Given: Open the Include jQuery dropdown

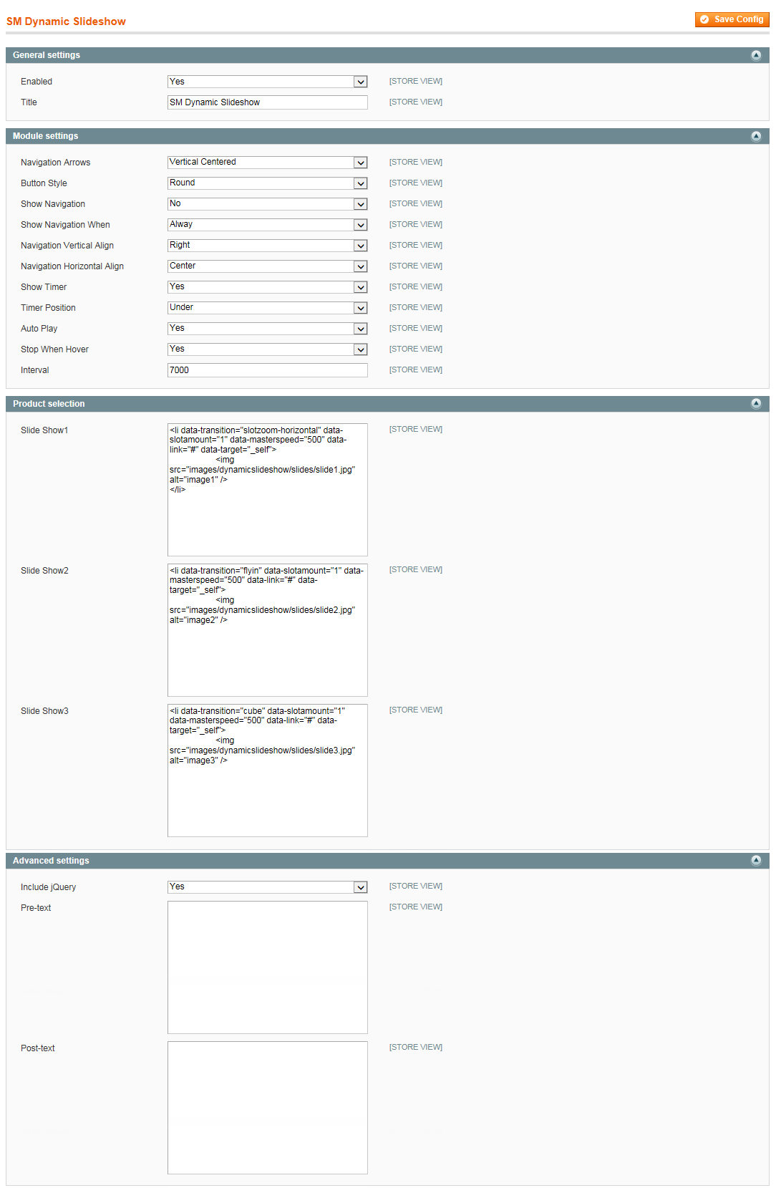Looking at the screenshot, I should pyautogui.click(x=268, y=887).
